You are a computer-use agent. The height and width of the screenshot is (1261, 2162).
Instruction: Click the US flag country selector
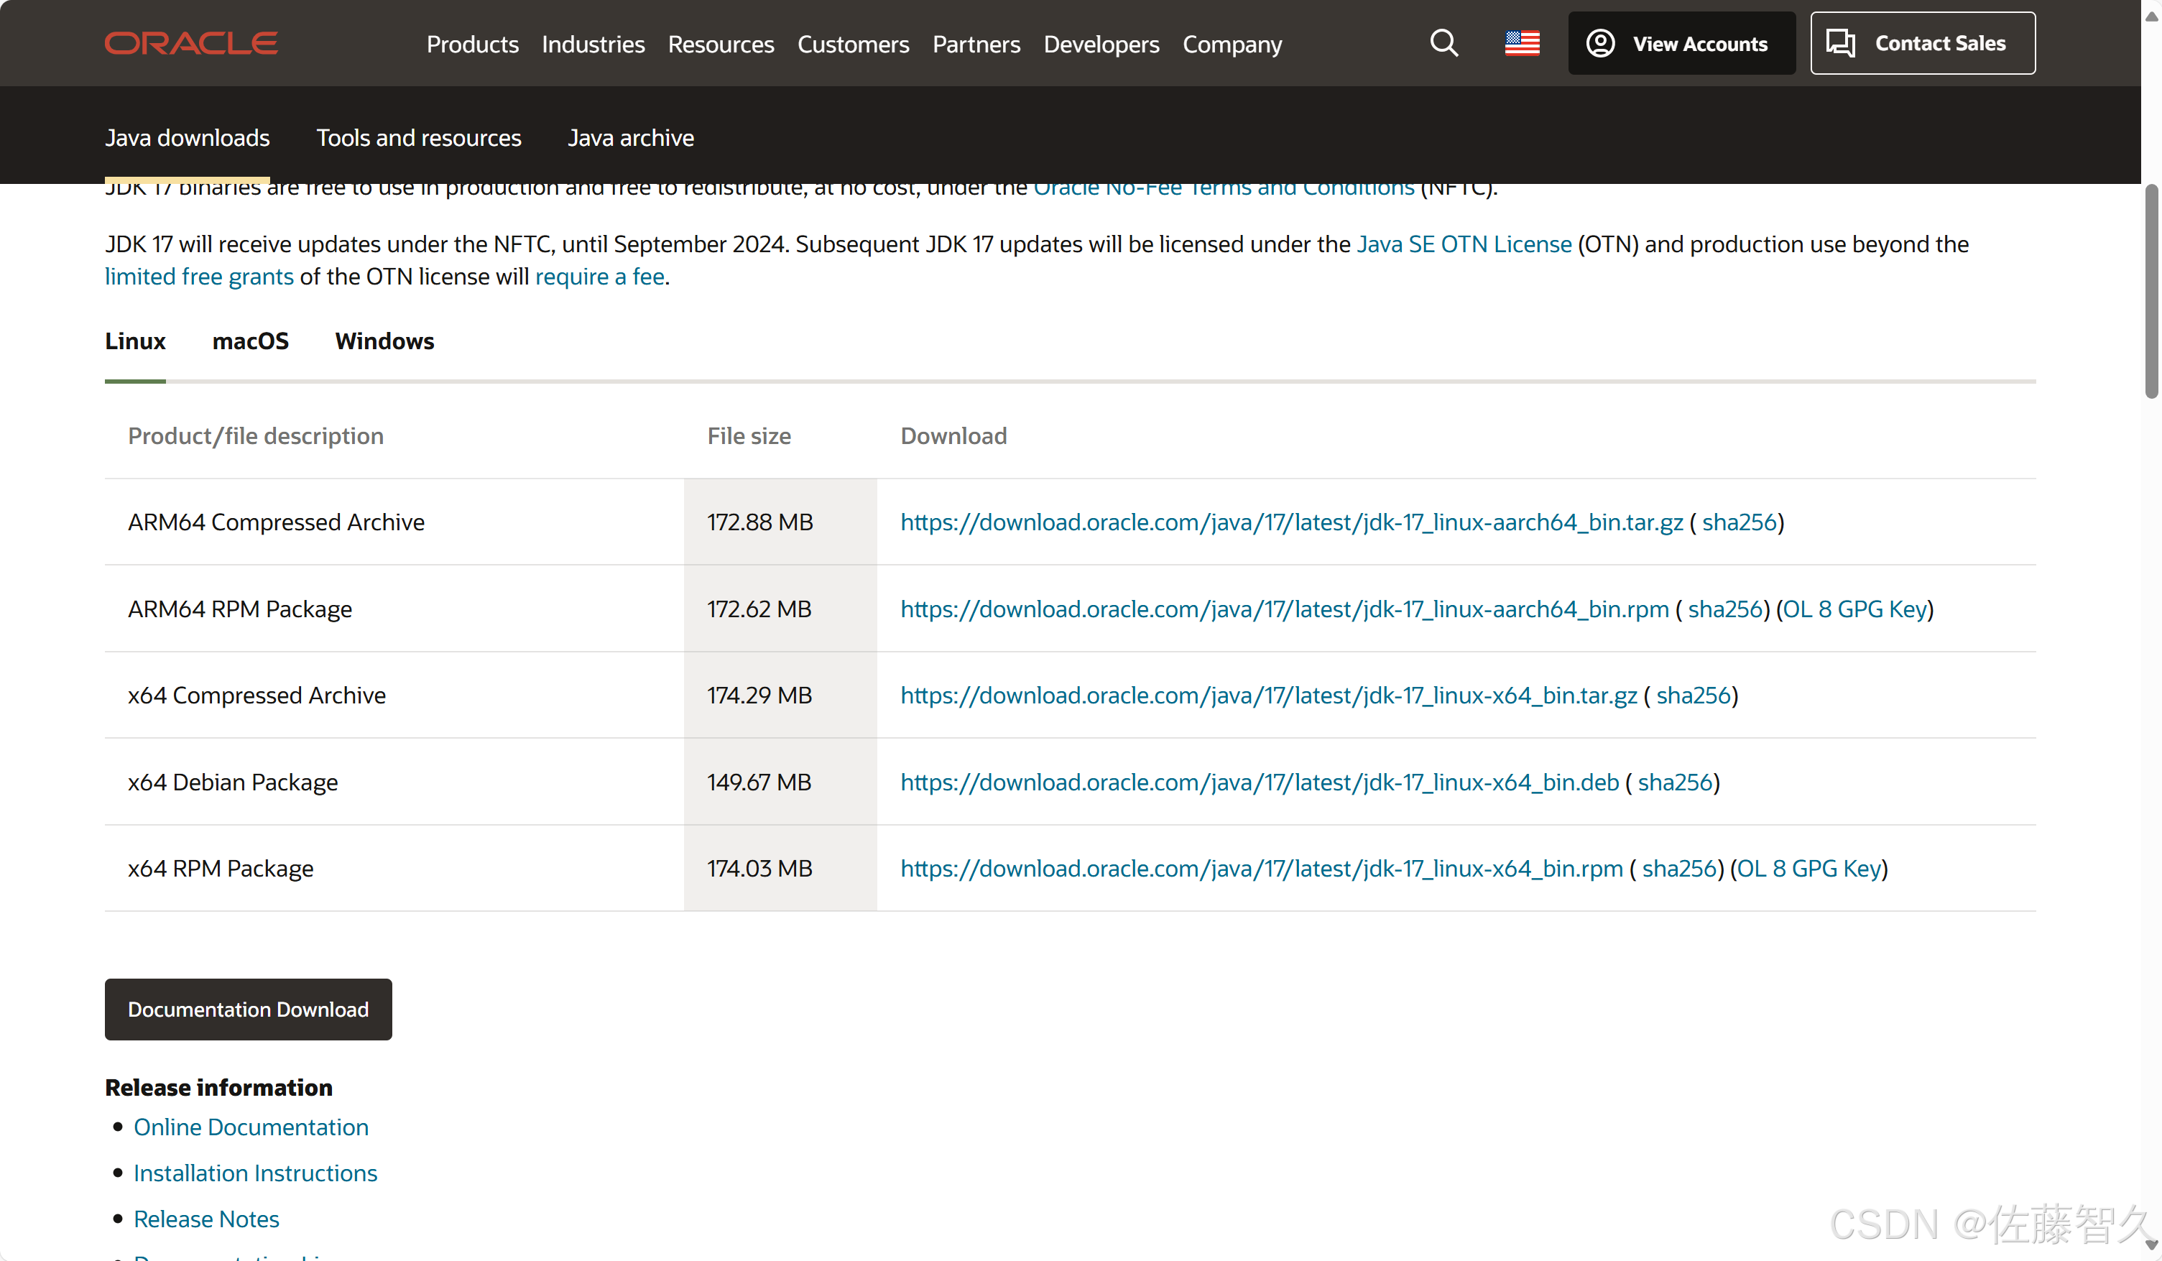pos(1522,43)
